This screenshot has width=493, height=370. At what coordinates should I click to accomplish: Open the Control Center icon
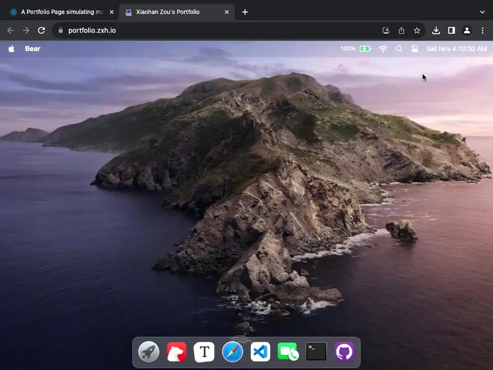pyautogui.click(x=415, y=49)
